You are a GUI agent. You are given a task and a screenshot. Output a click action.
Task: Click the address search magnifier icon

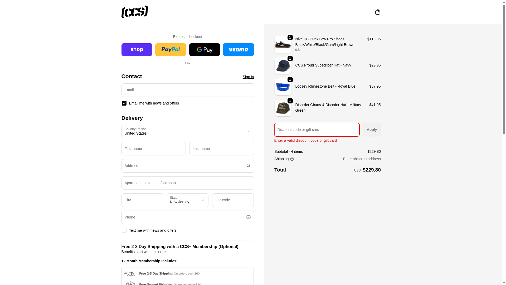(x=248, y=166)
